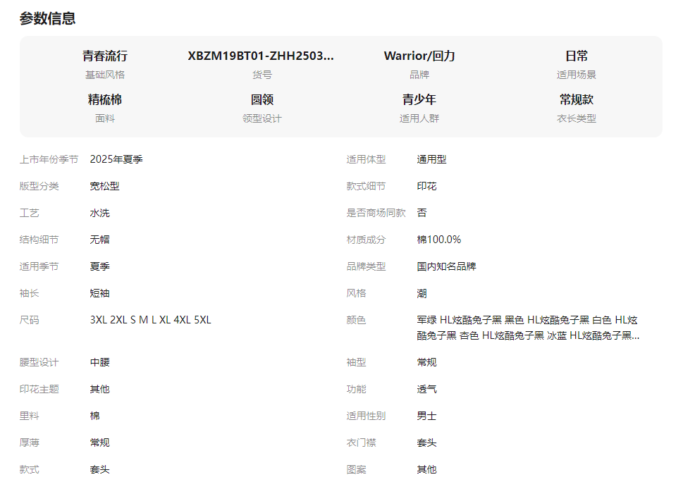Image resolution: width=683 pixels, height=501 pixels.
Task: Select the 透气 function value
Action: tap(426, 389)
